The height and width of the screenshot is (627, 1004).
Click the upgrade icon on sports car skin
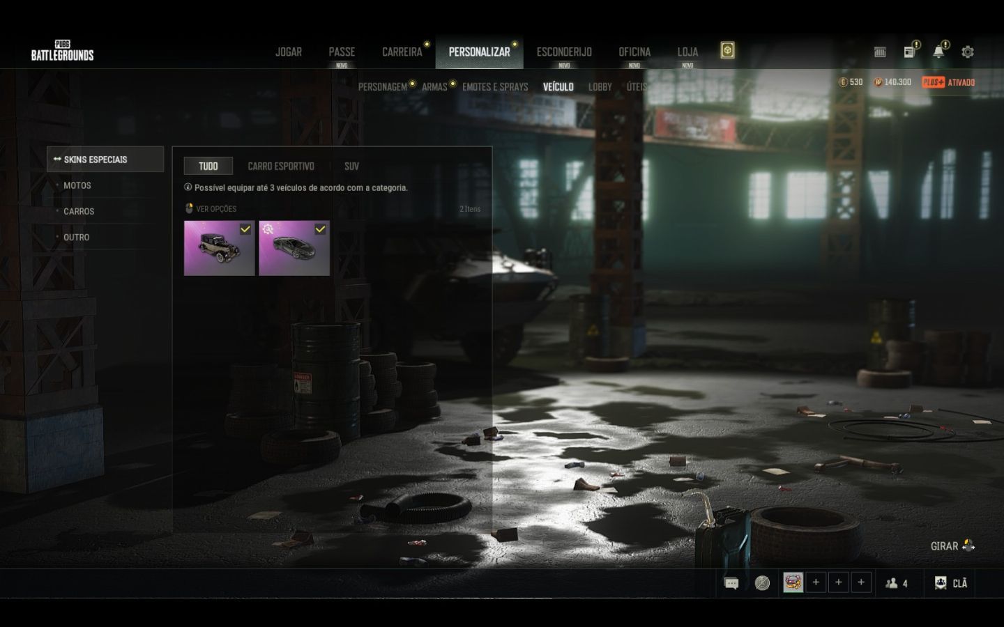point(268,229)
